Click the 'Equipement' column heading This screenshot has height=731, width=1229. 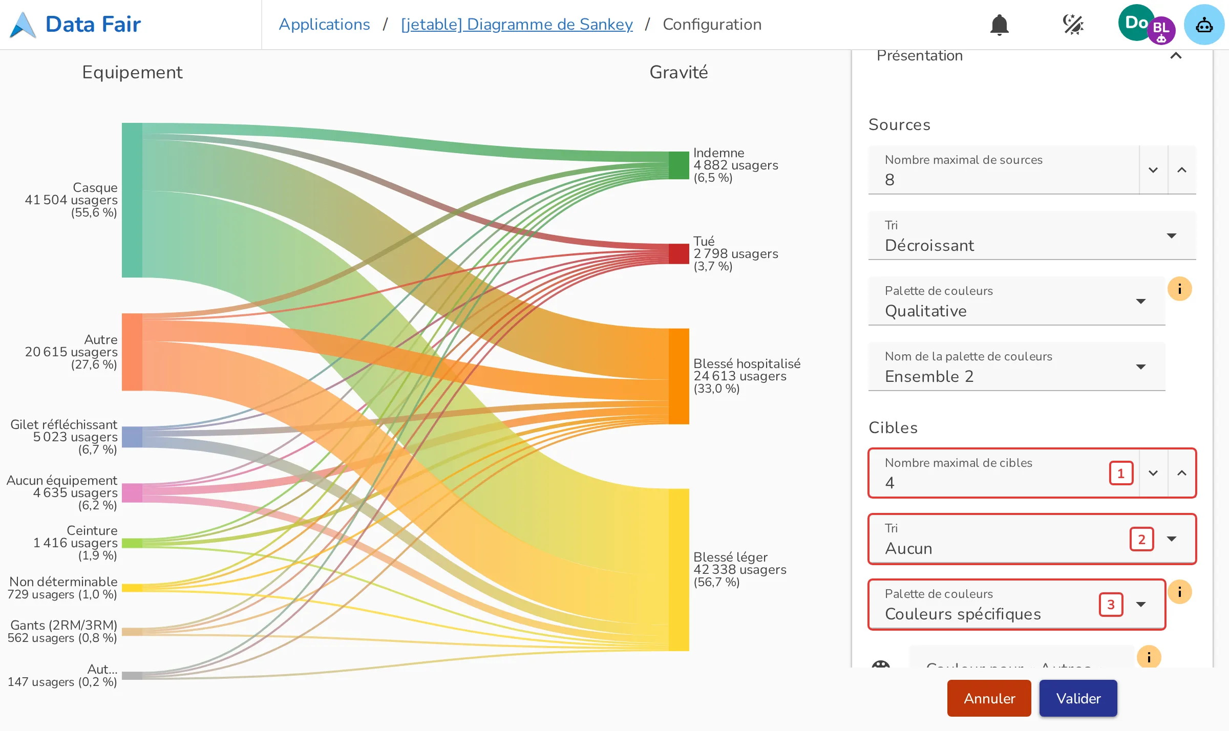point(132,72)
